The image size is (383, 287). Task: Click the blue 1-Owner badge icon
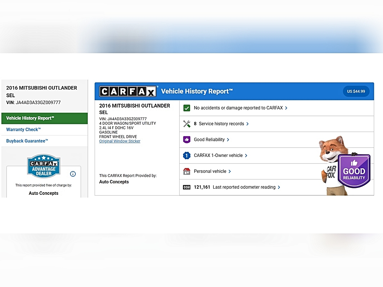[x=187, y=156]
